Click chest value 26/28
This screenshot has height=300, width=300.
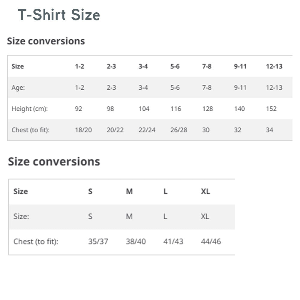click(x=178, y=130)
